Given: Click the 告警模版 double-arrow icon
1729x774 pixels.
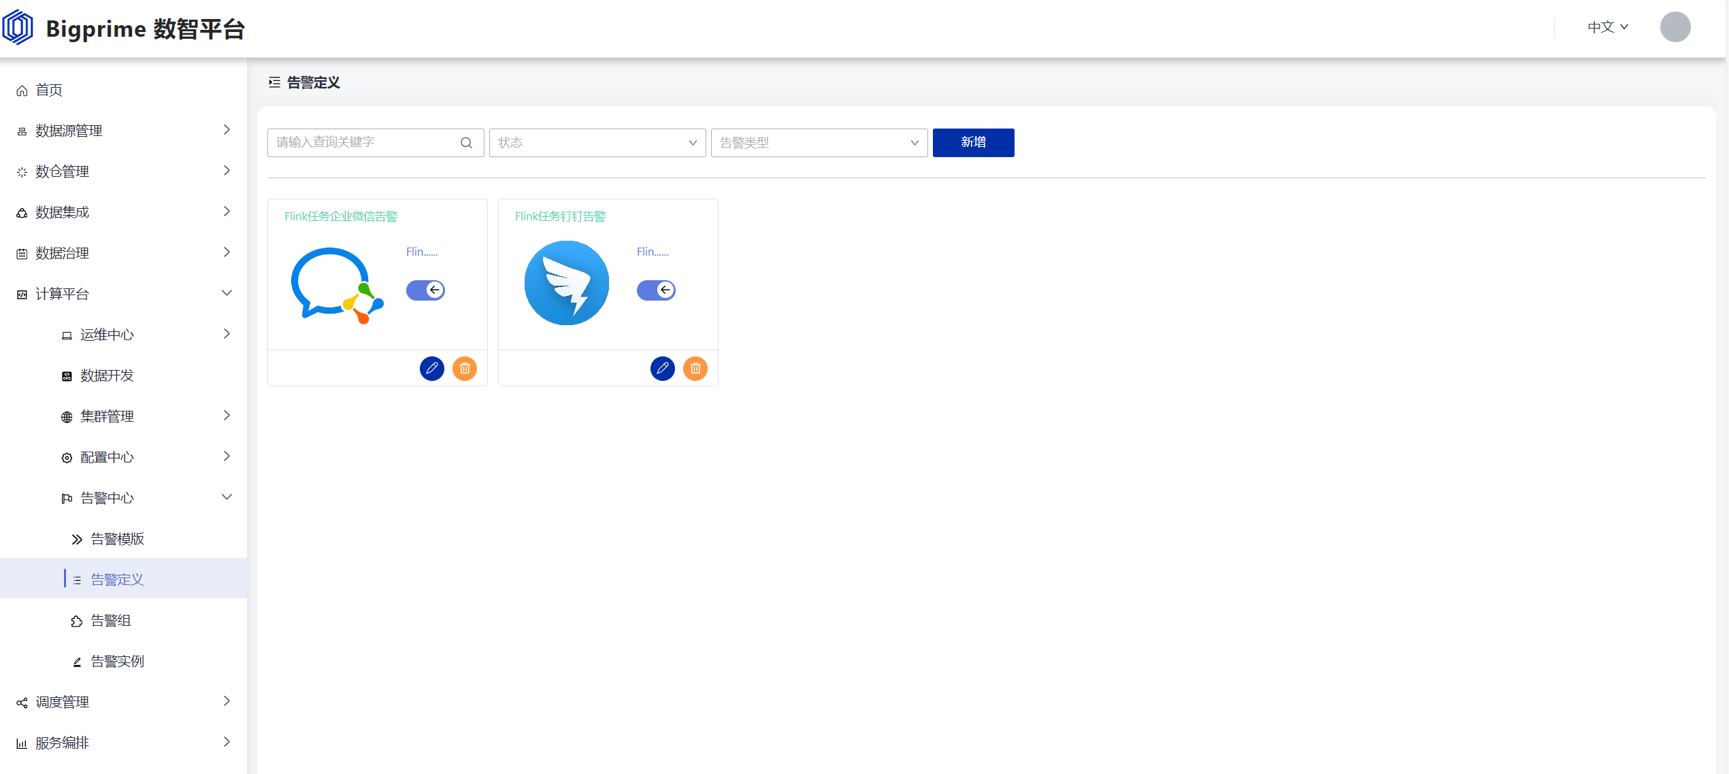Looking at the screenshot, I should pyautogui.click(x=77, y=539).
